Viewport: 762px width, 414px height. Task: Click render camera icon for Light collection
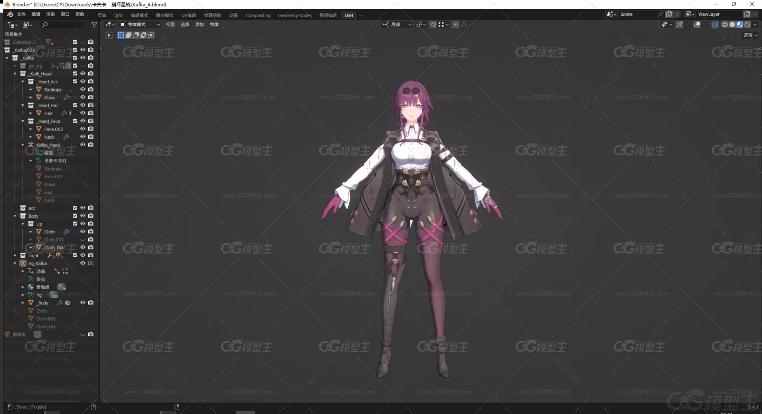click(91, 255)
